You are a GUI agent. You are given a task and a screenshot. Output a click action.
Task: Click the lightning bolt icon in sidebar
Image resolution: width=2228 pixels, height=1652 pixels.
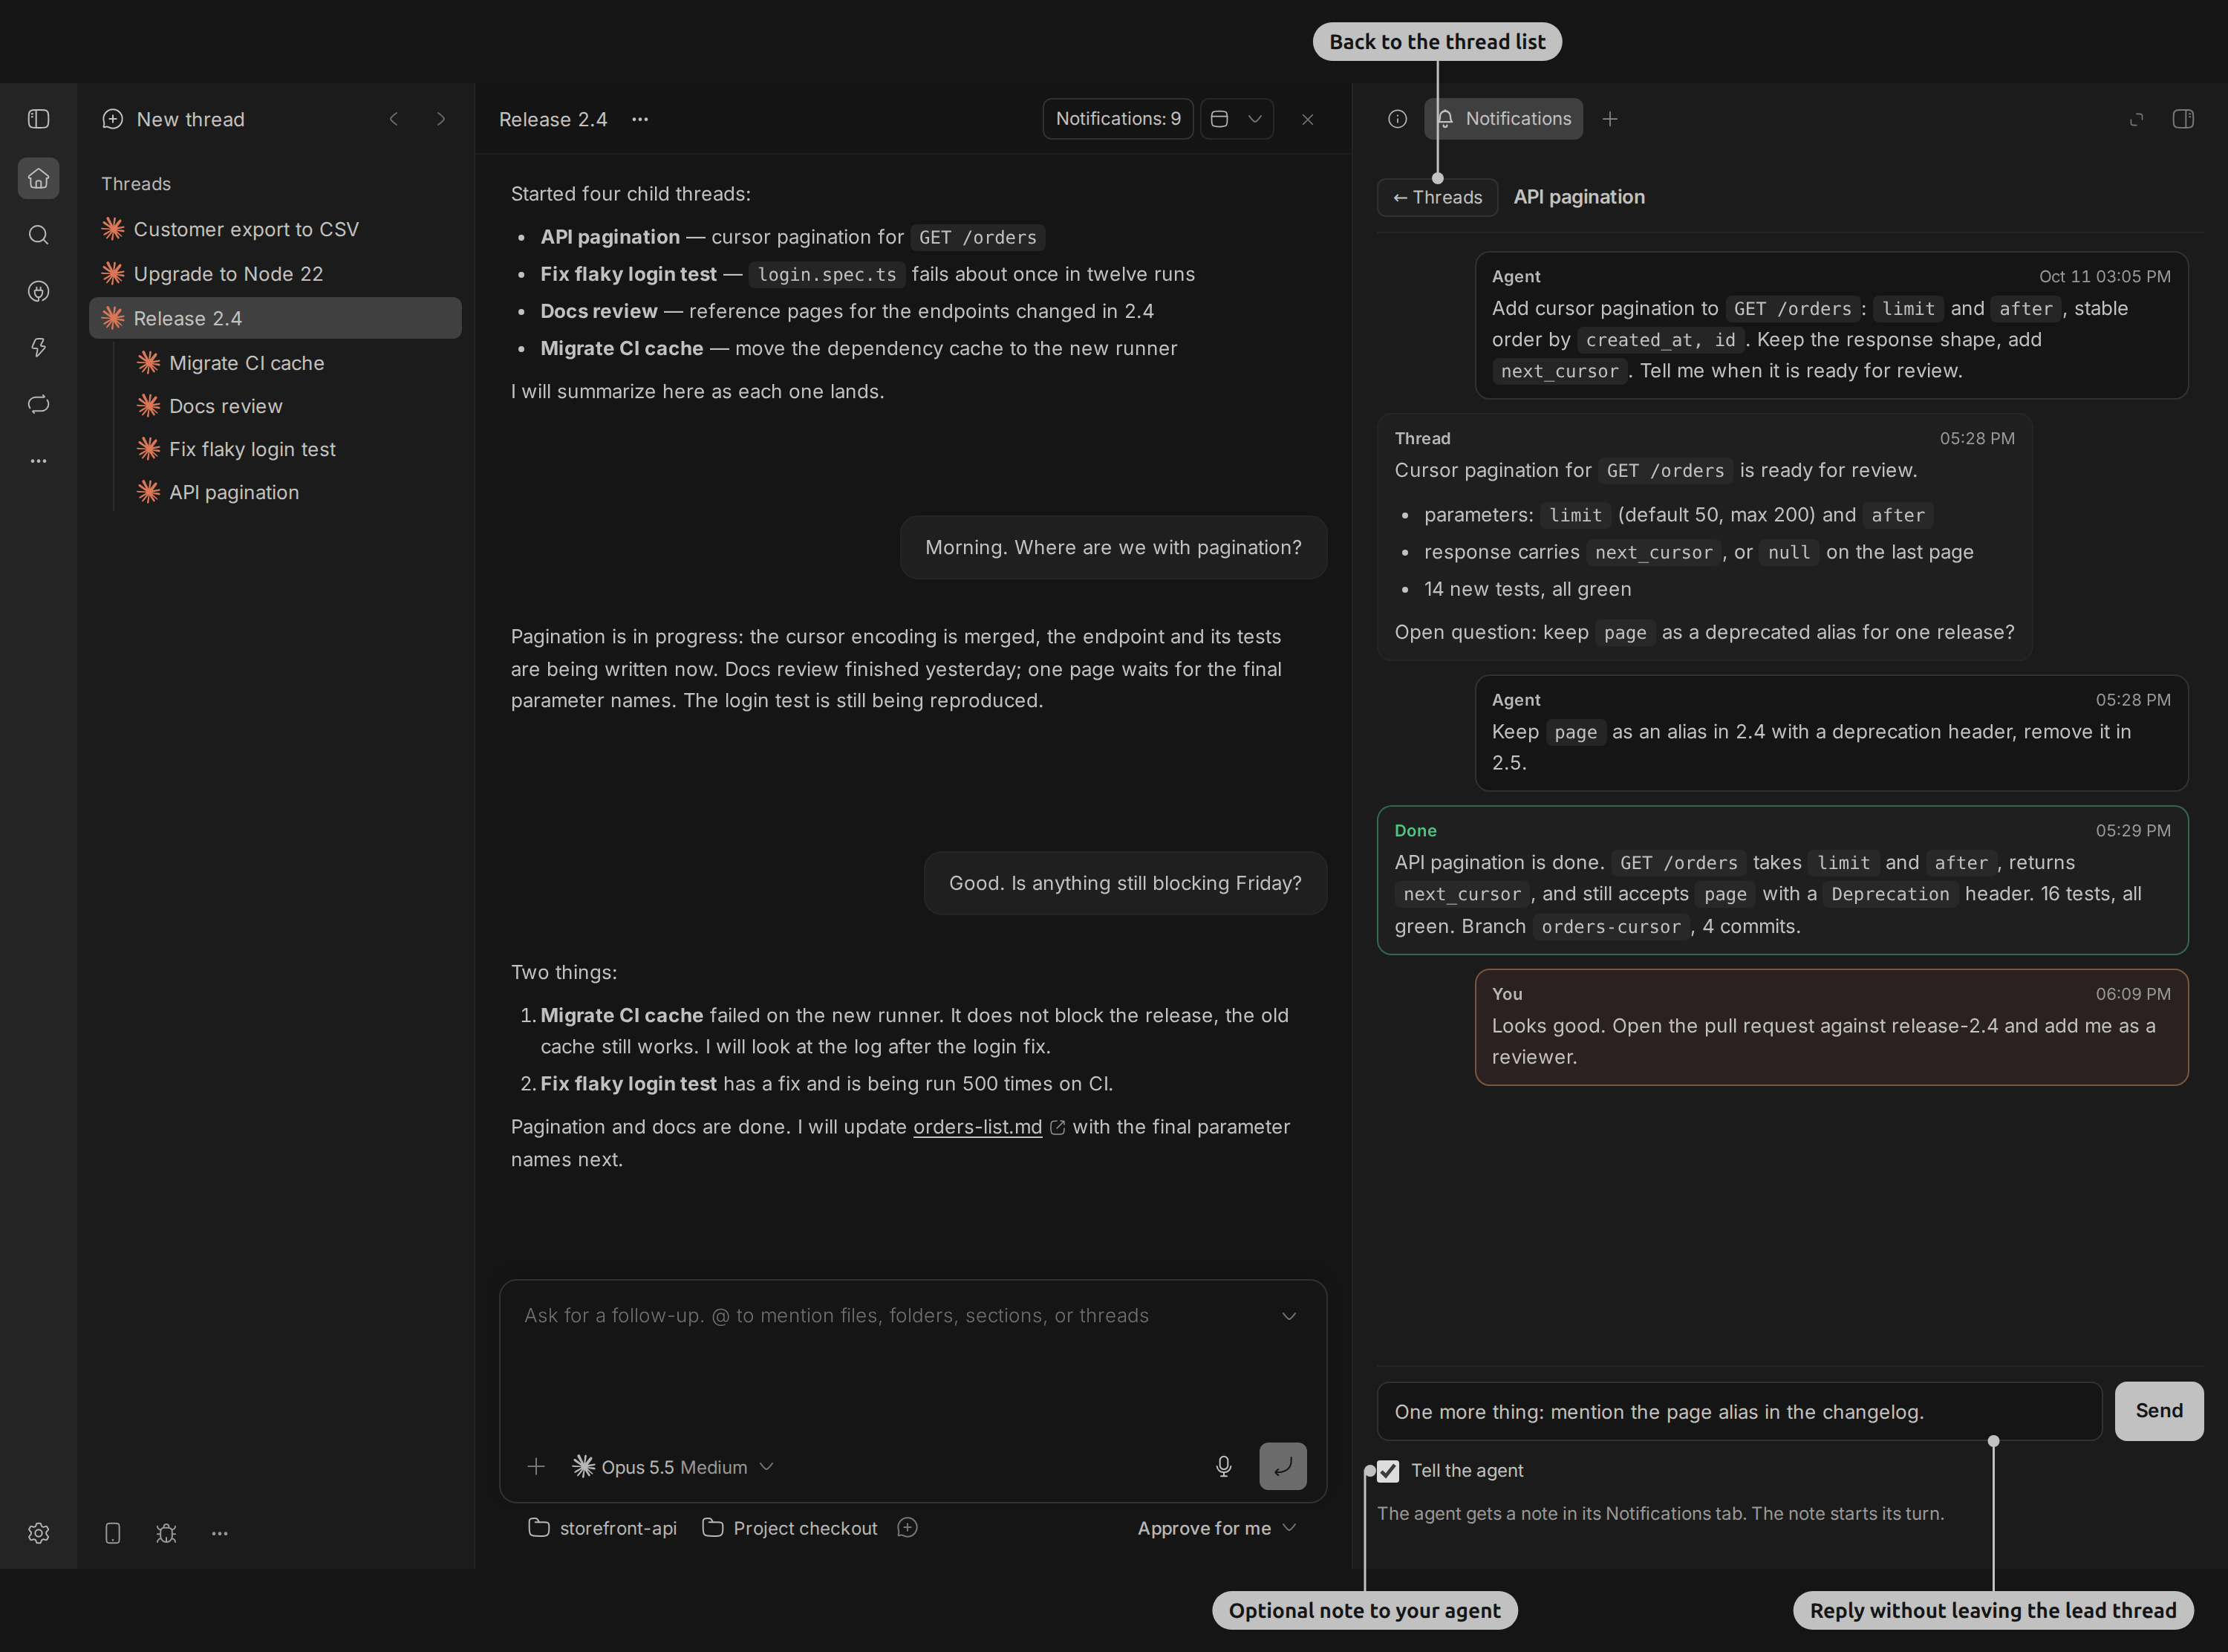pos(38,347)
